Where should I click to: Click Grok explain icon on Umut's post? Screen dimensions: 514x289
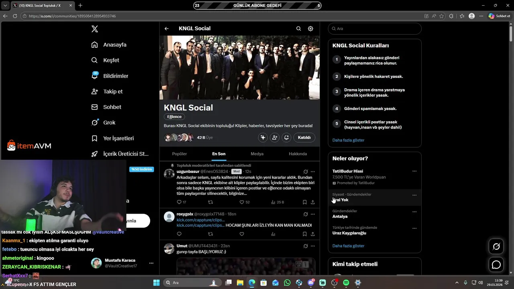pos(306,246)
